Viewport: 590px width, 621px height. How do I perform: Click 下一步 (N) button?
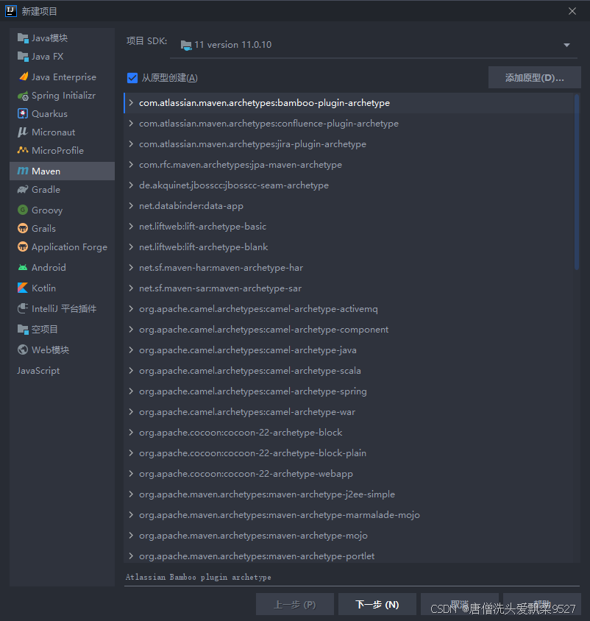tap(377, 604)
